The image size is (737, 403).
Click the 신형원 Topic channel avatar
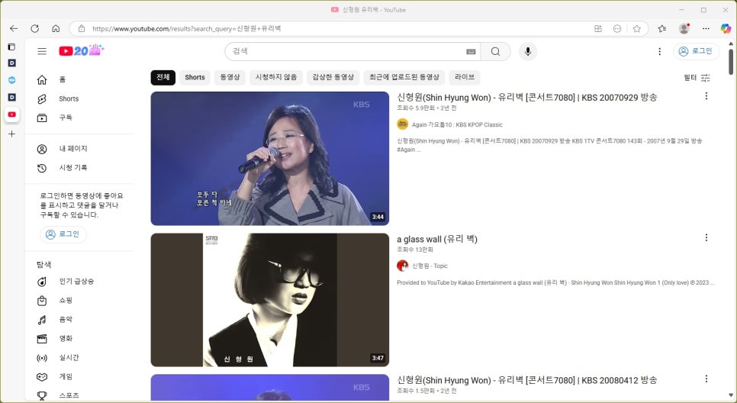[402, 266]
